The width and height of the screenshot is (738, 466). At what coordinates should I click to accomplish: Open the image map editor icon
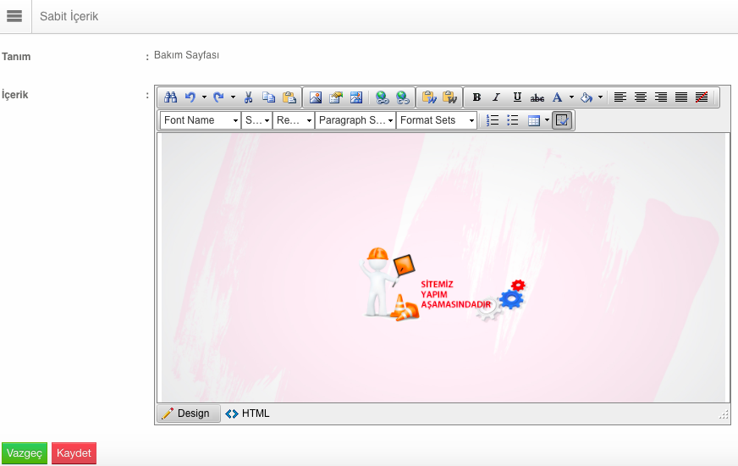tap(355, 97)
